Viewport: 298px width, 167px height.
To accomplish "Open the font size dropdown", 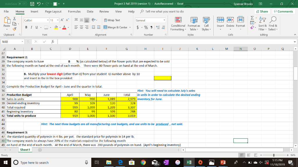I will tap(58, 20).
